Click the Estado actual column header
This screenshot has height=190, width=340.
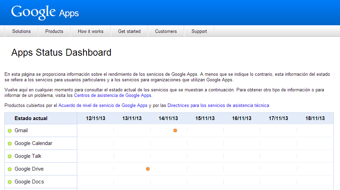click(31, 118)
